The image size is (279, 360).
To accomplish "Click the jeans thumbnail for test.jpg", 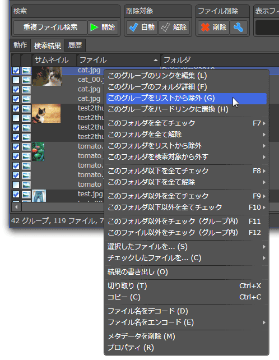I will [39, 196].
